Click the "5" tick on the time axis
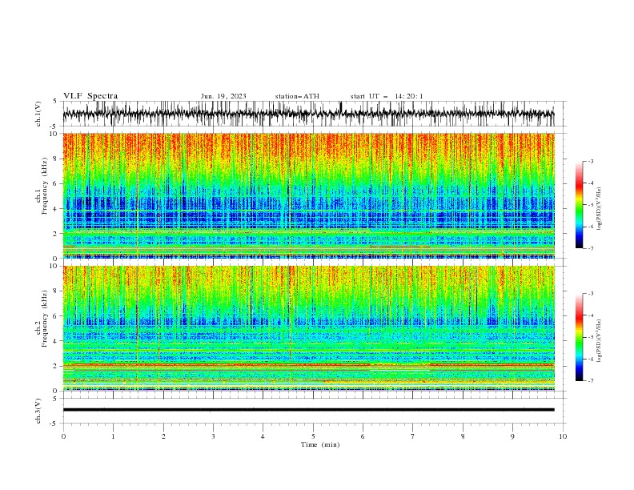Viewport: 634px width, 490px height. point(313,436)
